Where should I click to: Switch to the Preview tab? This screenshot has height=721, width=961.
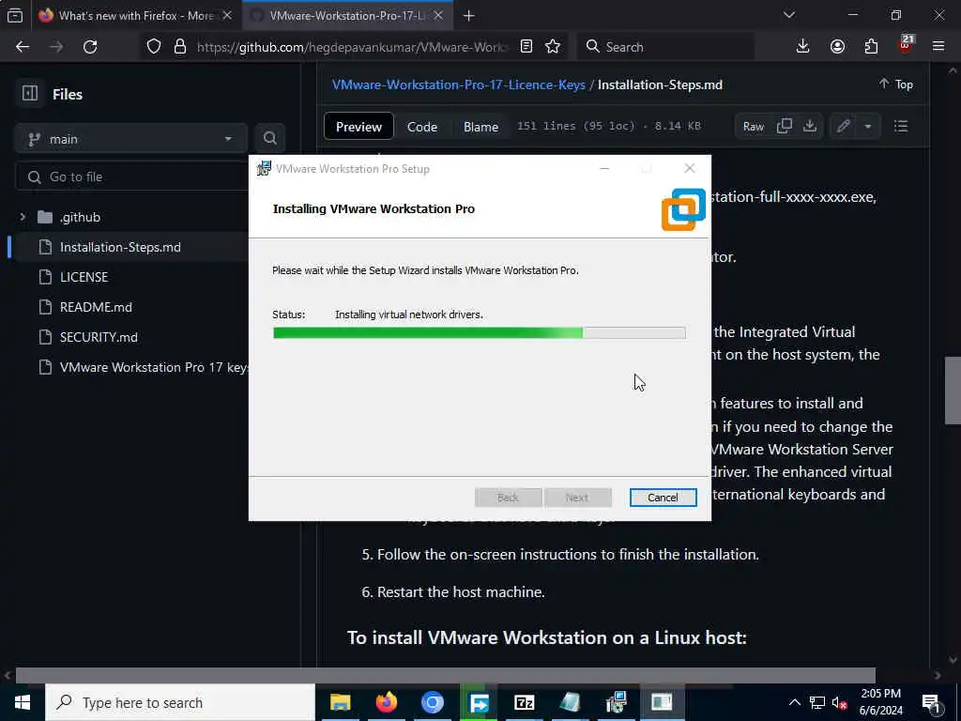358,127
